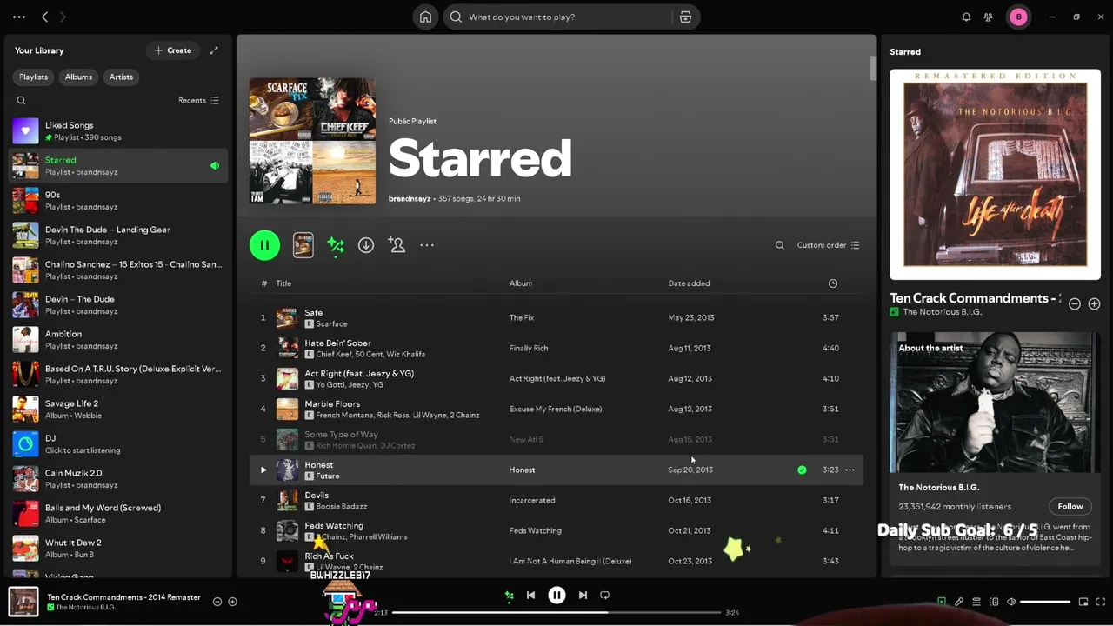Show lyrics with the microphone icon
Image resolution: width=1113 pixels, height=626 pixels.
click(959, 601)
